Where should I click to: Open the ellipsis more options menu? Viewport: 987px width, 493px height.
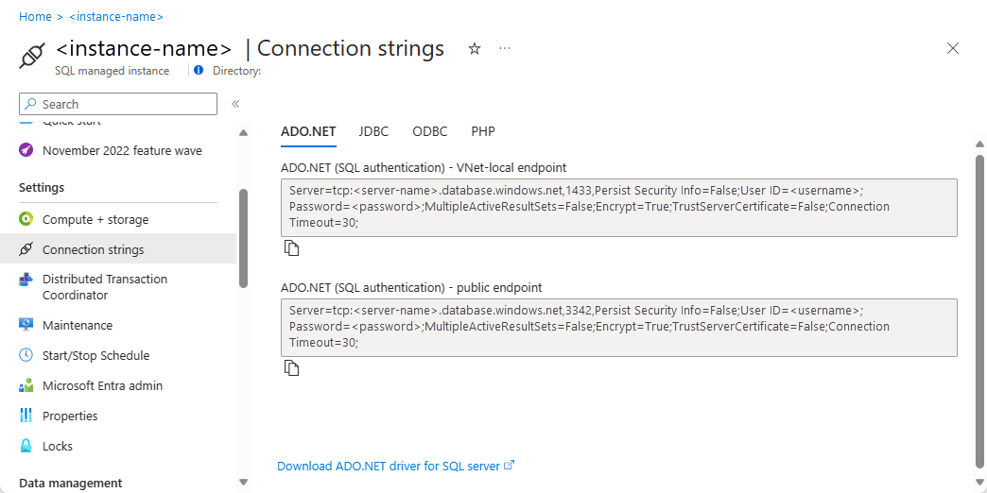pyautogui.click(x=505, y=48)
